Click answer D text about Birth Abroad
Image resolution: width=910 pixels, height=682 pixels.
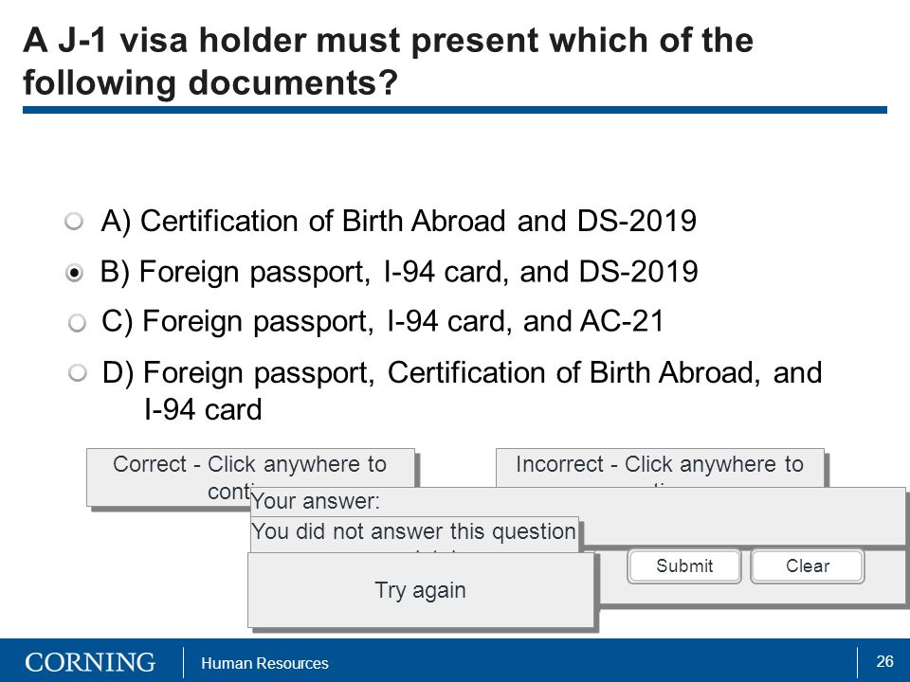[x=482, y=390]
